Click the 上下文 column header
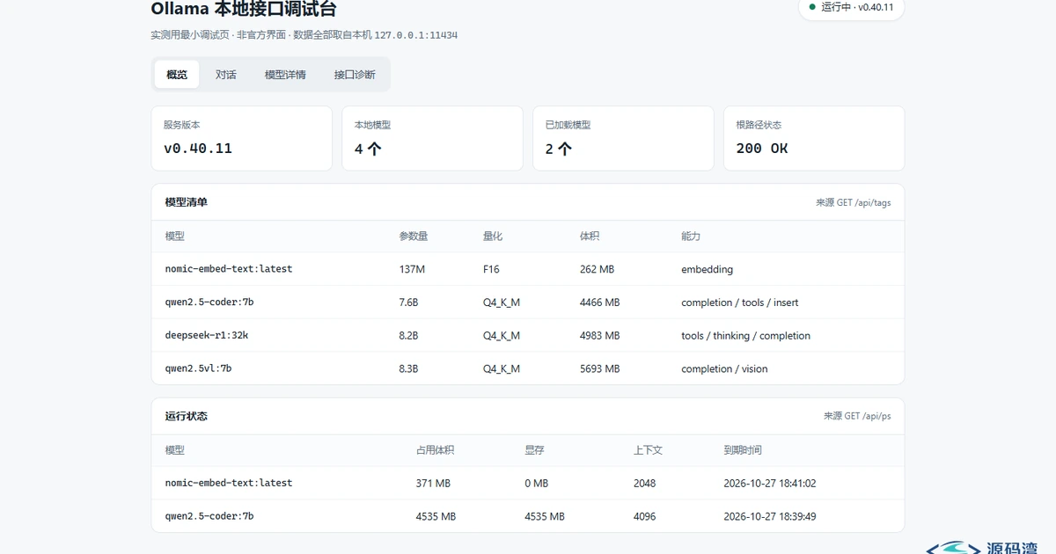Screen dimensions: 1056x554 [x=648, y=450]
